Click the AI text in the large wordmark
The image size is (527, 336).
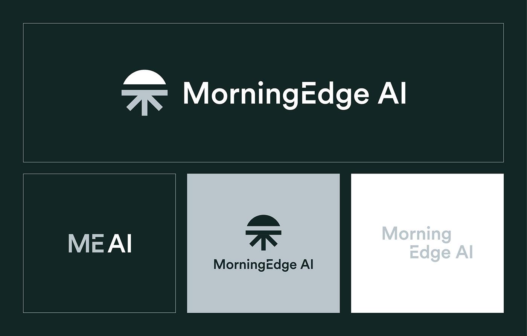coord(392,94)
